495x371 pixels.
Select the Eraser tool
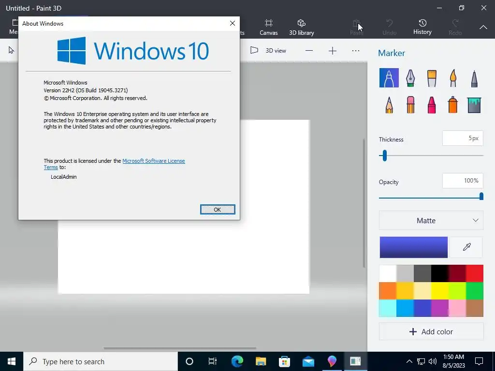(410, 105)
